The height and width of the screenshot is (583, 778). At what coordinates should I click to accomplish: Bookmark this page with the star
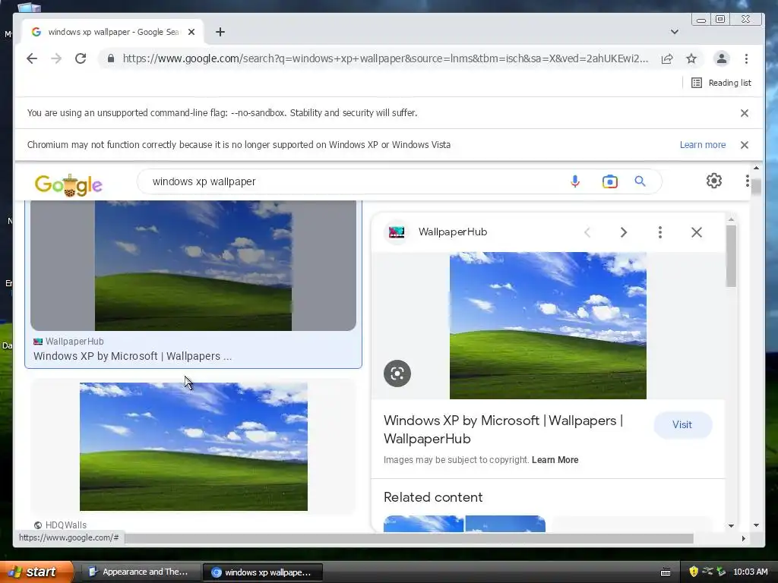tap(691, 59)
